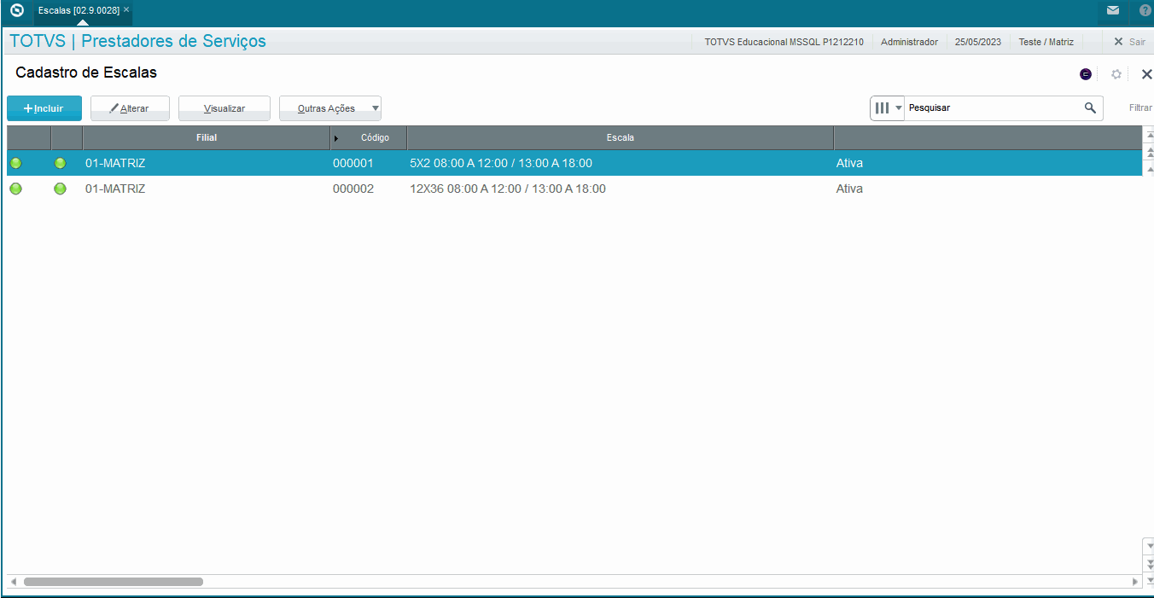The height and width of the screenshot is (598, 1154).
Task: Click the horizontal scrollbar right arrow
Action: coord(1135,582)
